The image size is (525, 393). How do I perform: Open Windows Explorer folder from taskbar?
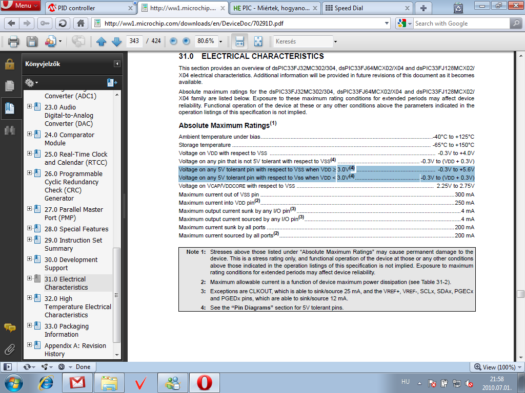pyautogui.click(x=109, y=383)
